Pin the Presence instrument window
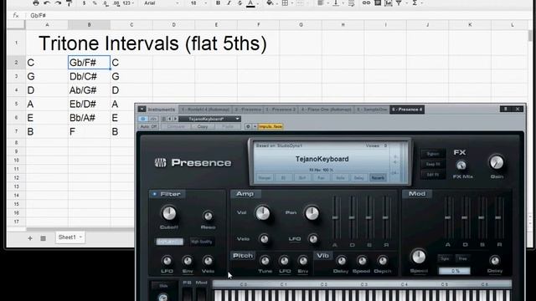536x301 pixels. tap(506, 109)
